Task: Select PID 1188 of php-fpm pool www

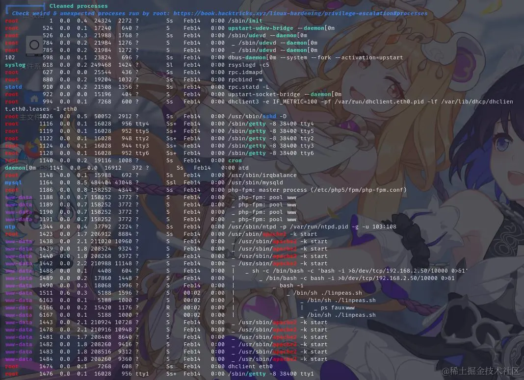Action: (x=46, y=197)
